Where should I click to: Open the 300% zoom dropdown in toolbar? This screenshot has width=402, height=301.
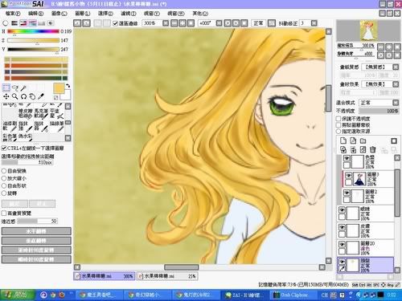click(x=166, y=23)
